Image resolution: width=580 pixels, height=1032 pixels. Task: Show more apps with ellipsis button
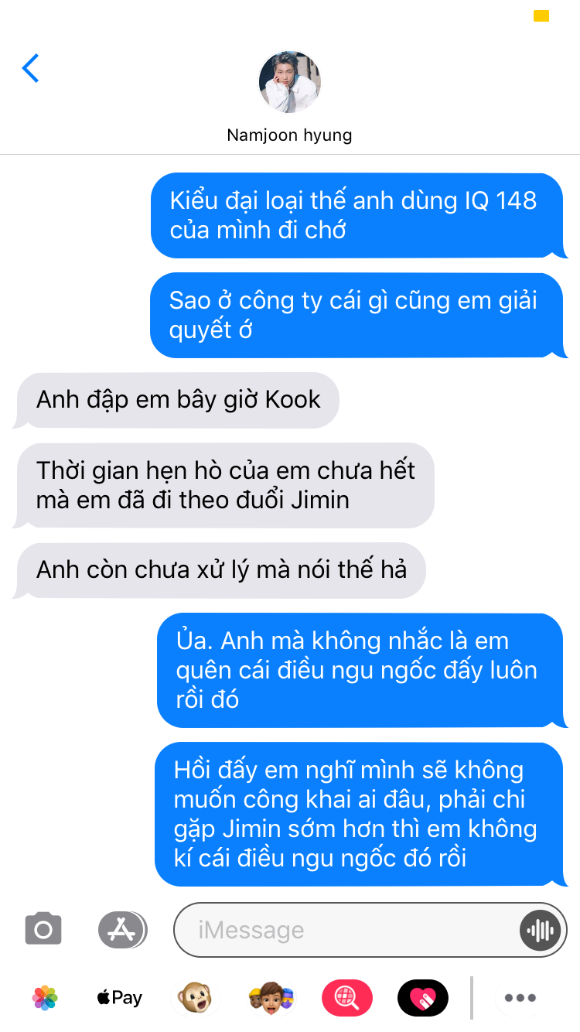520,998
